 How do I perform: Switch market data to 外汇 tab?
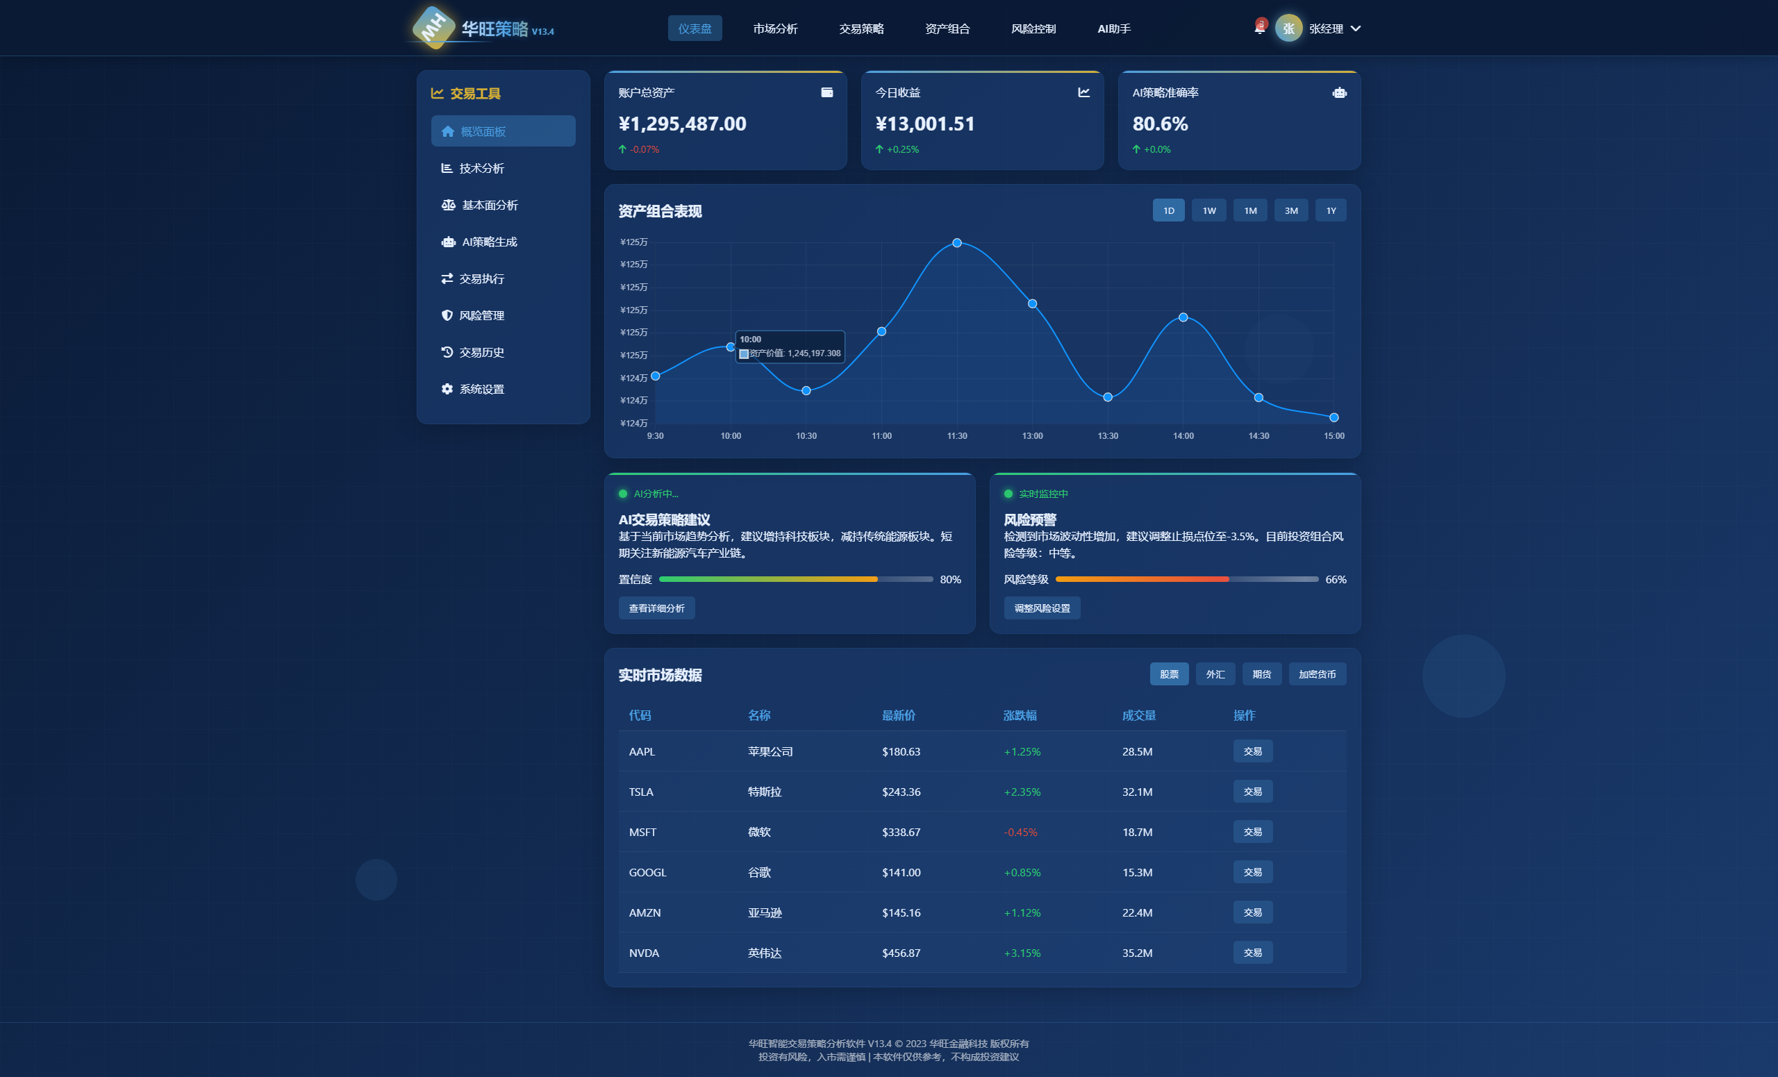pyautogui.click(x=1215, y=674)
